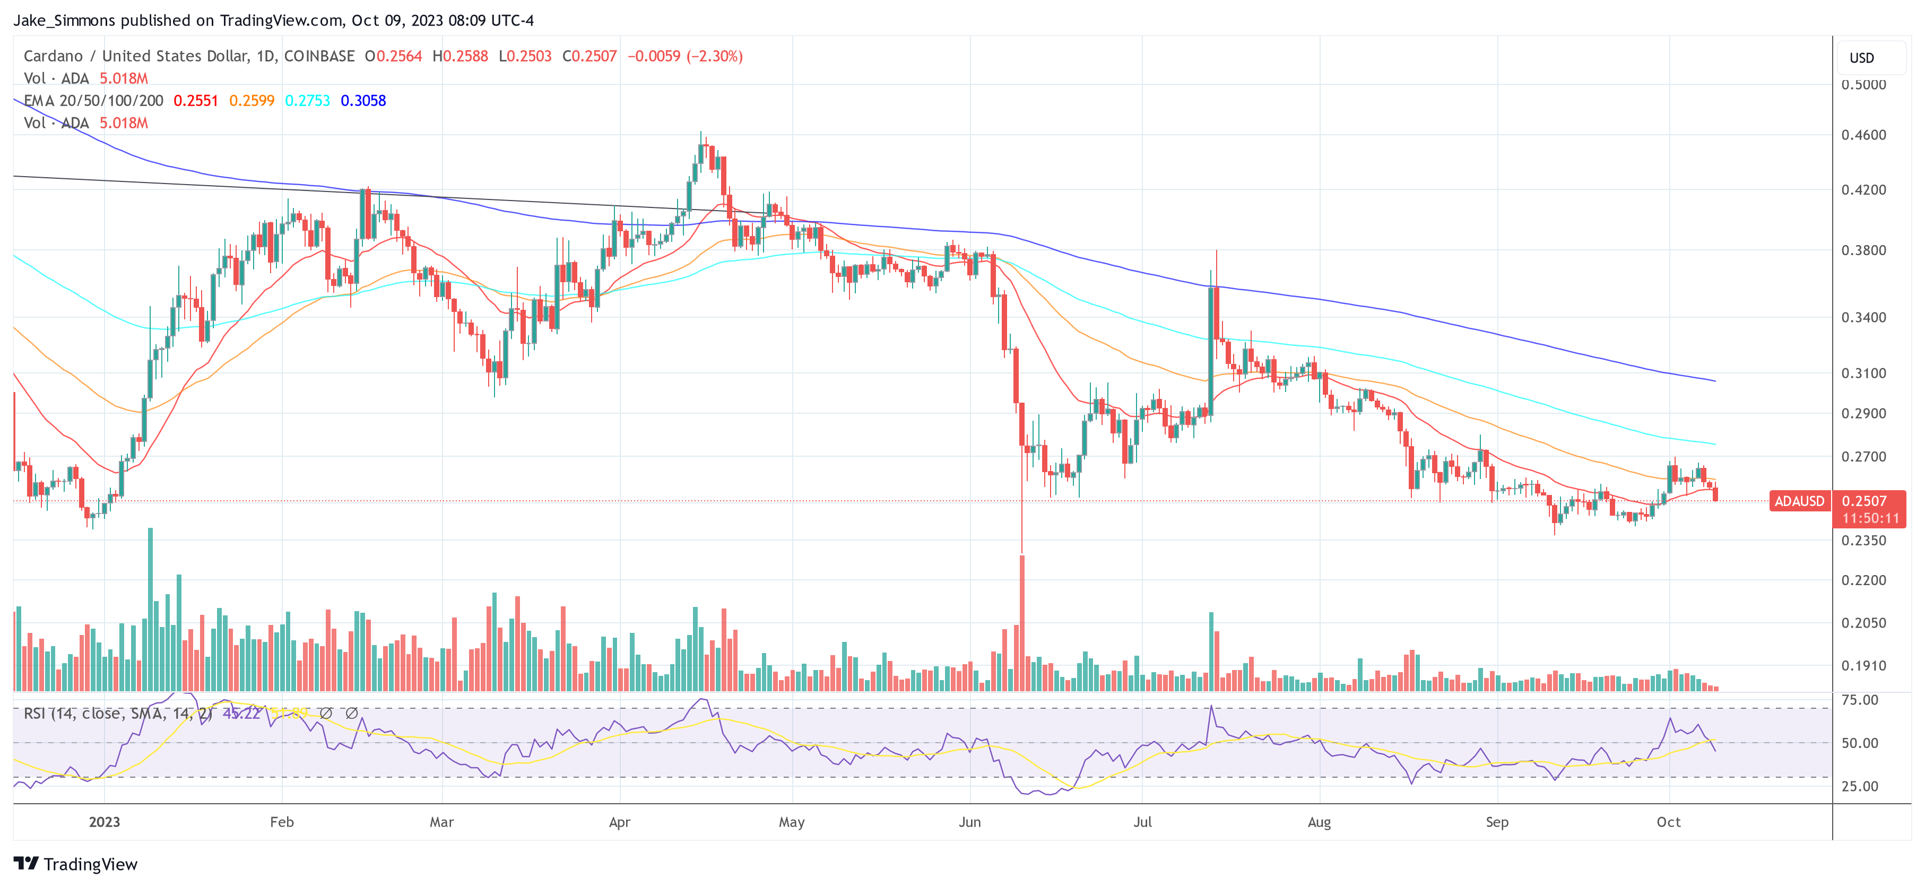
Task: Click the first Vol · ADA label
Action: coord(56,79)
